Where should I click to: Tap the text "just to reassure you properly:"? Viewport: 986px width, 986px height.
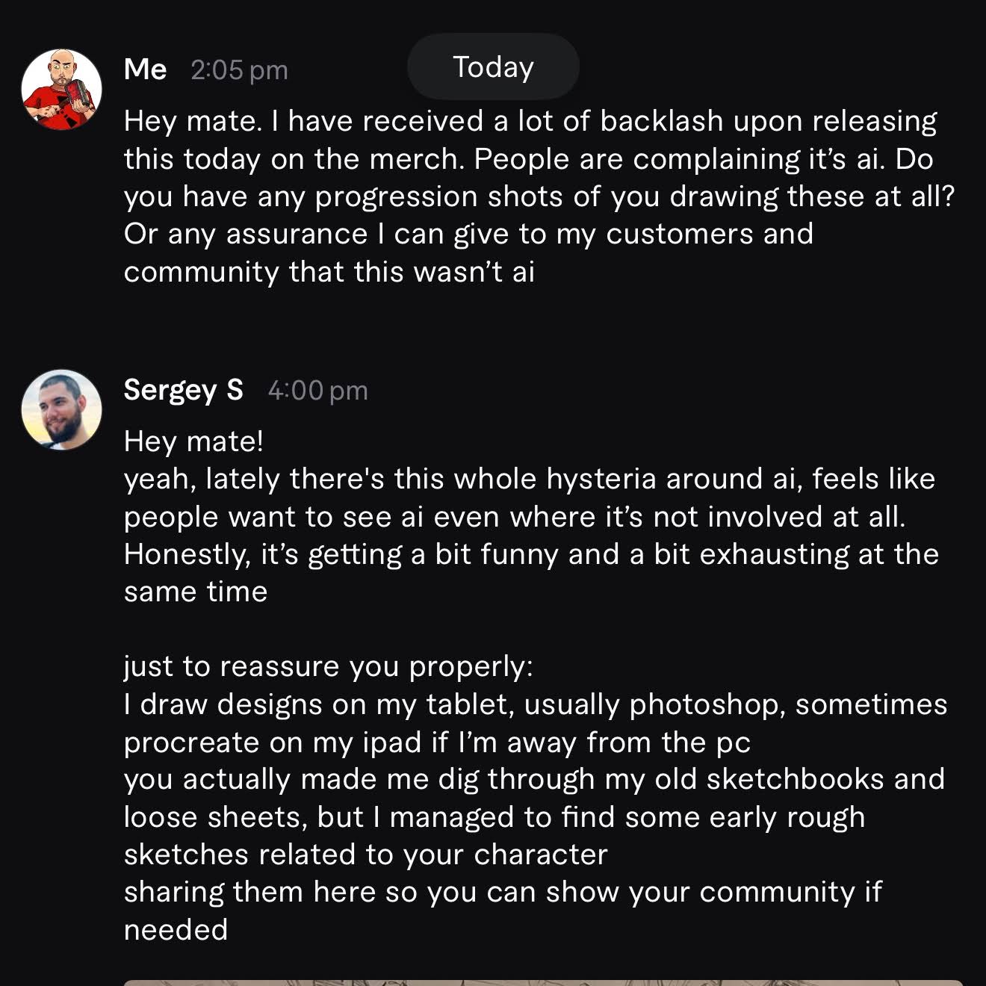point(329,666)
